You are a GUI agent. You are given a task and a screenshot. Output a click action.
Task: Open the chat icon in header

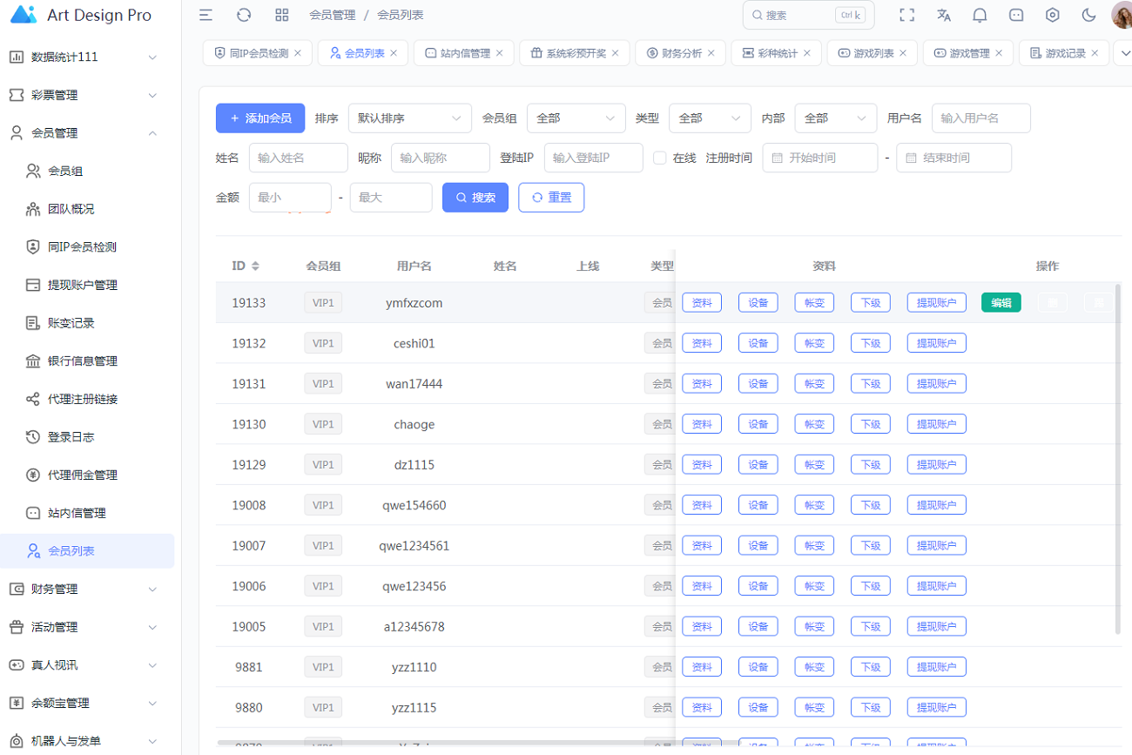click(1016, 15)
